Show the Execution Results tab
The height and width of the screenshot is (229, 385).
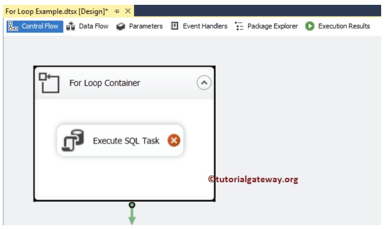[338, 26]
